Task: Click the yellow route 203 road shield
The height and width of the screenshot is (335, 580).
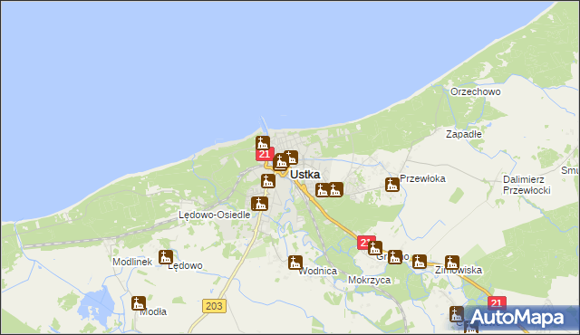Action: 214,306
